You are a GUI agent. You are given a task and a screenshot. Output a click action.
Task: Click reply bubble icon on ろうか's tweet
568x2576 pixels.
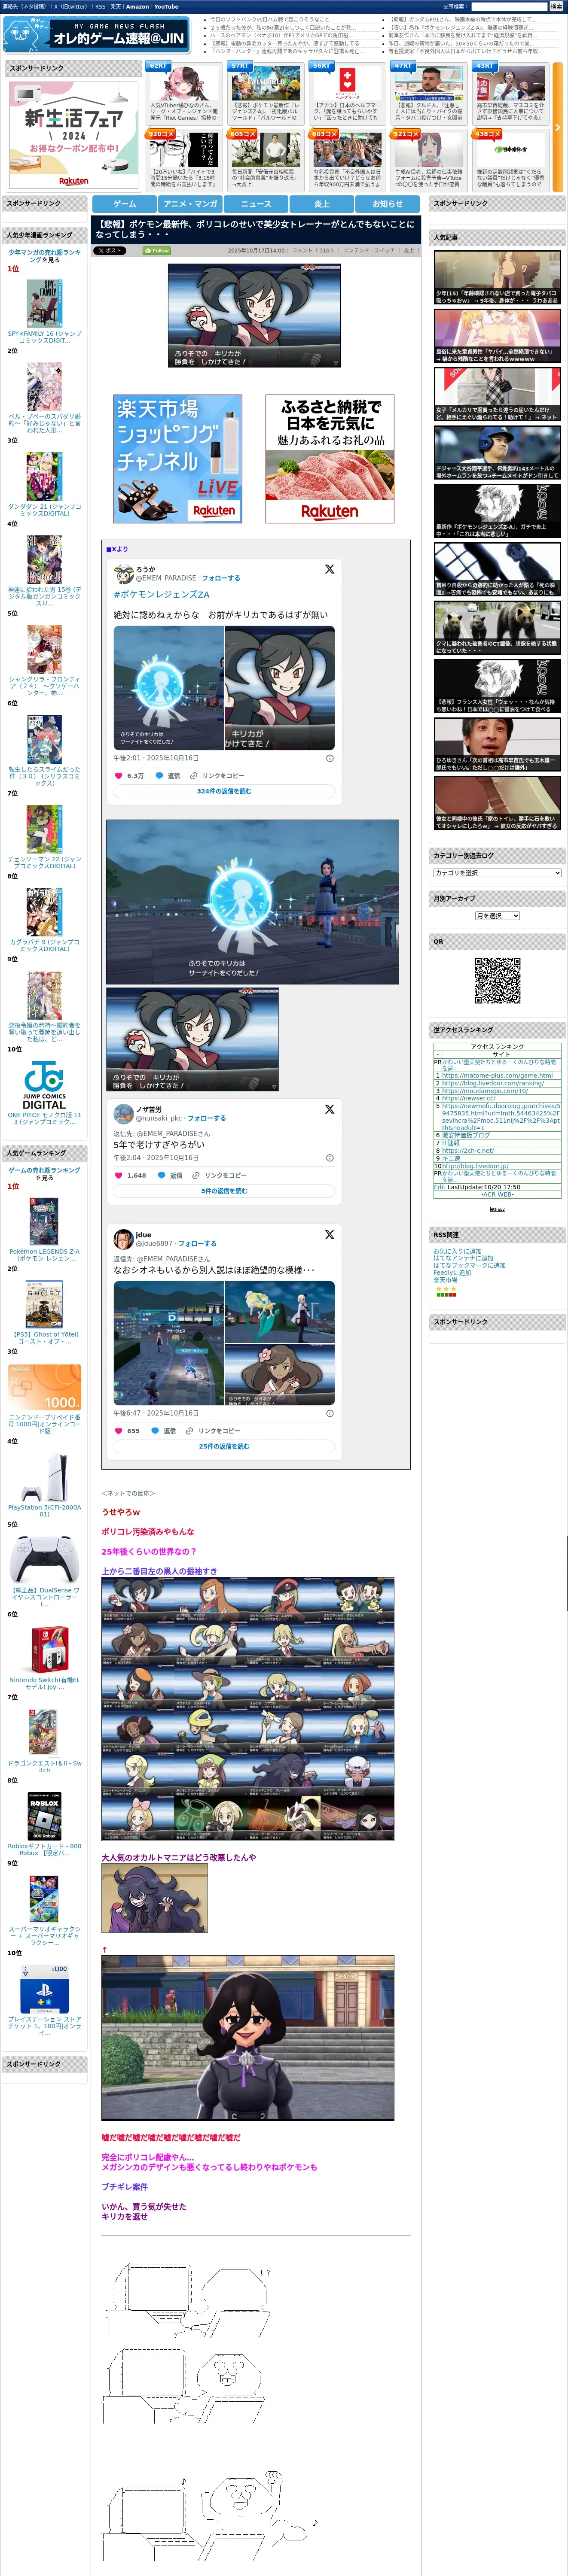click(159, 775)
